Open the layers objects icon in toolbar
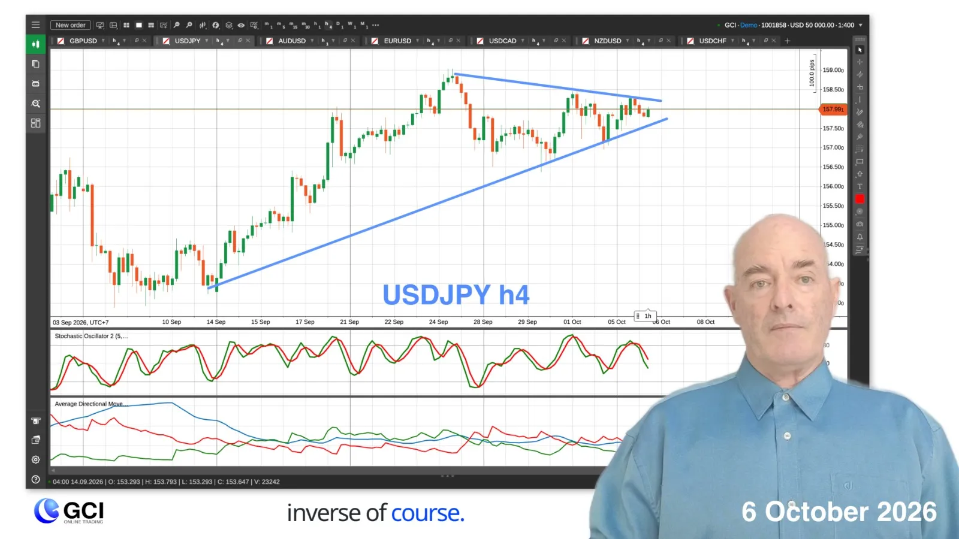This screenshot has width=959, height=539. (228, 25)
